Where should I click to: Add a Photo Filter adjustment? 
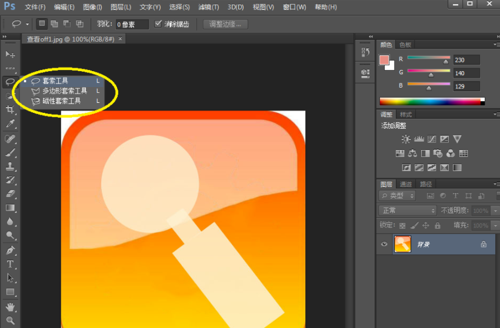tap(438, 153)
